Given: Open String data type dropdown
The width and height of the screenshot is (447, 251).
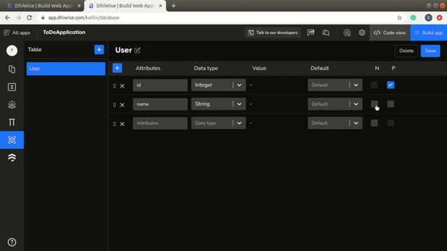Looking at the screenshot, I should click(x=219, y=104).
